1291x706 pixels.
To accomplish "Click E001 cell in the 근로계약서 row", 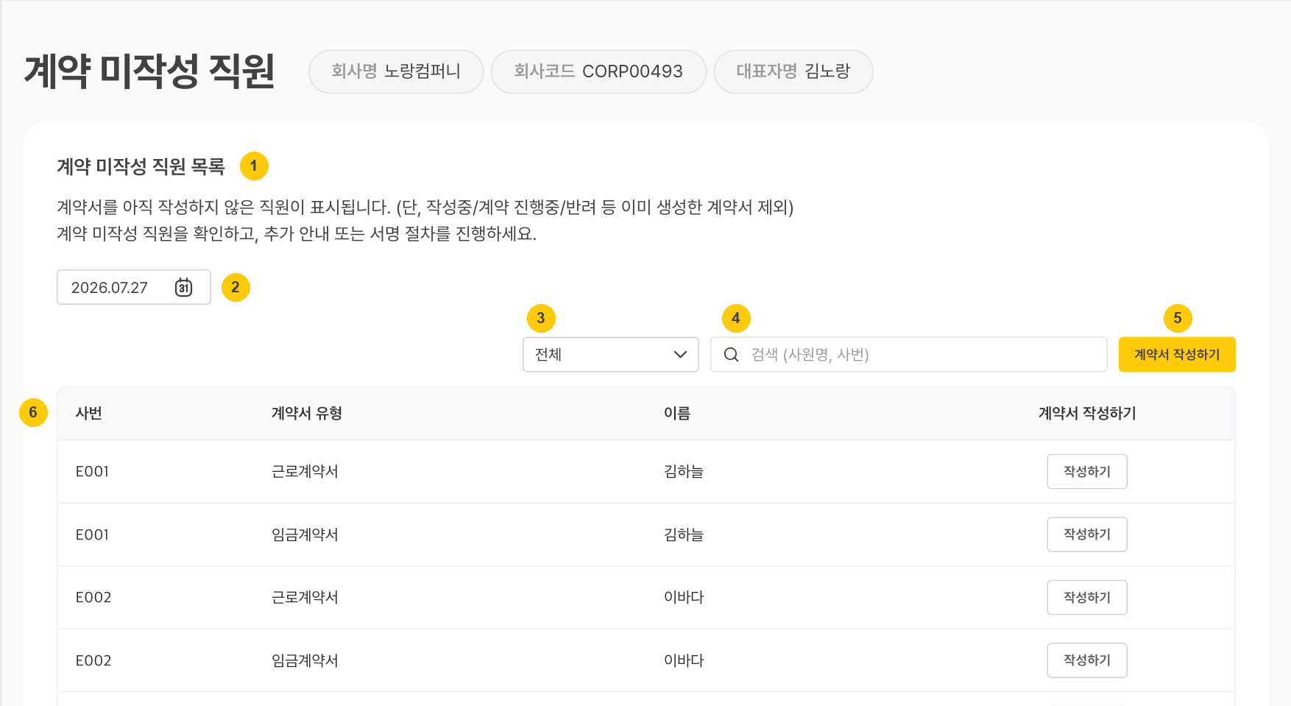I will (x=92, y=471).
